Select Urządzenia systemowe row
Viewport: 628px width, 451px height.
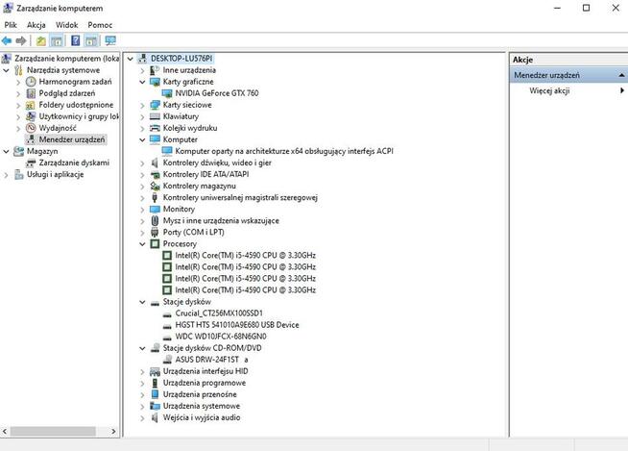201,406
